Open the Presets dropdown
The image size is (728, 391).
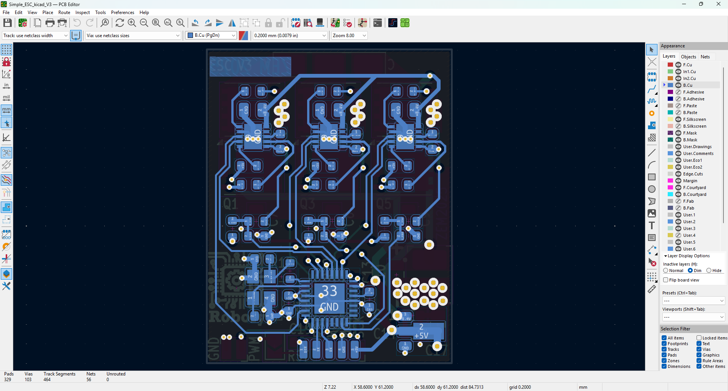click(693, 301)
